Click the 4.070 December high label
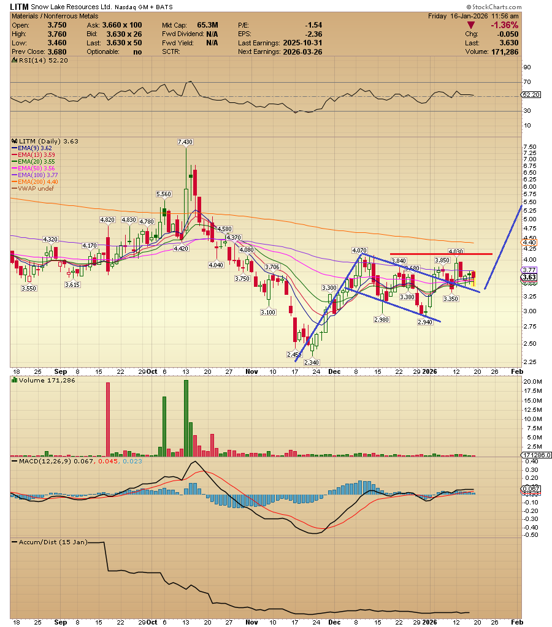Screen dimensions: 552x627 pyautogui.click(x=359, y=250)
